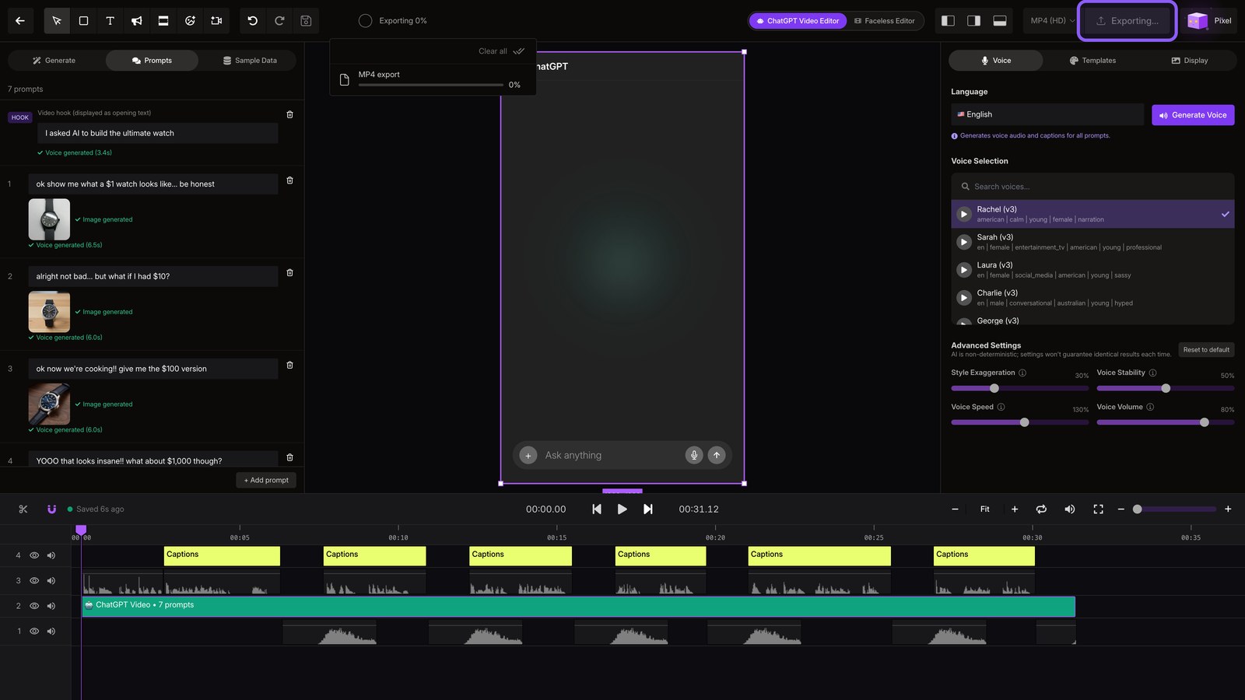Toggle visibility eye of track 4
Screen dimensions: 1245x700
(34, 555)
